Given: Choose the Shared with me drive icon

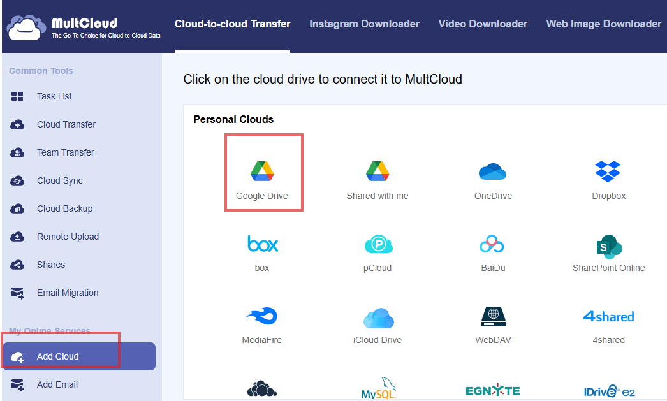Looking at the screenshot, I should click(377, 172).
